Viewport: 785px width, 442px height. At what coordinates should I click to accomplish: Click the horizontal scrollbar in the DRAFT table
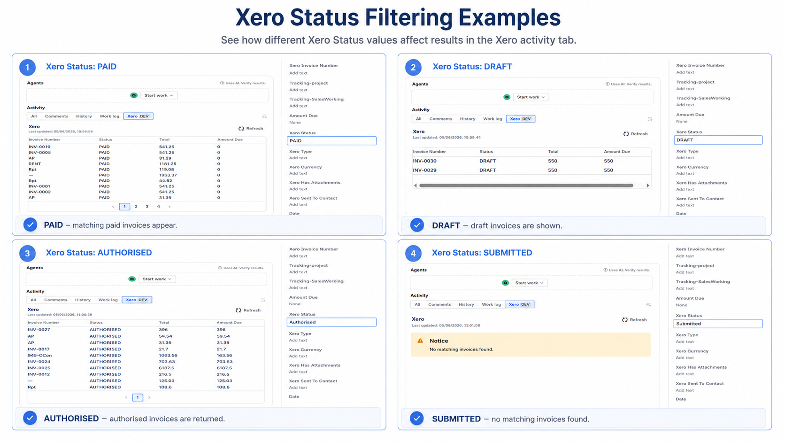click(526, 186)
